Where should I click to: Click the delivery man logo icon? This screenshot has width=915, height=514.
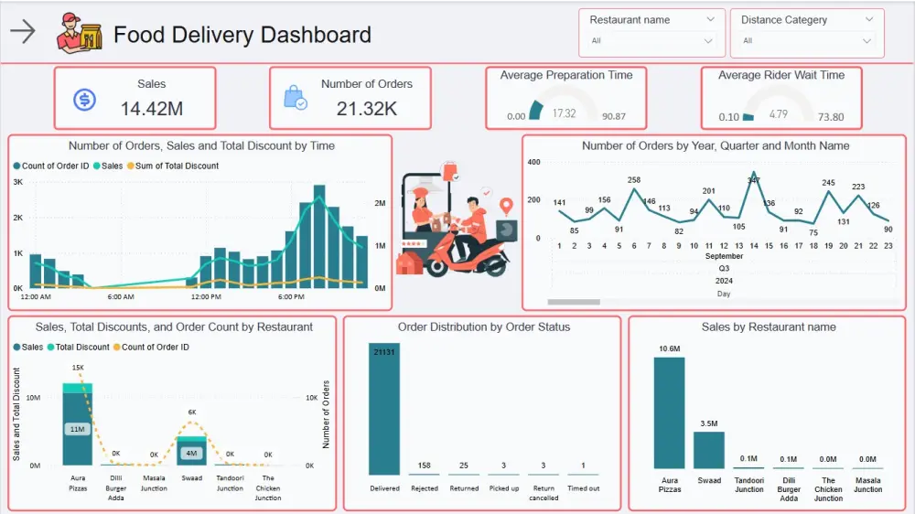(x=79, y=33)
